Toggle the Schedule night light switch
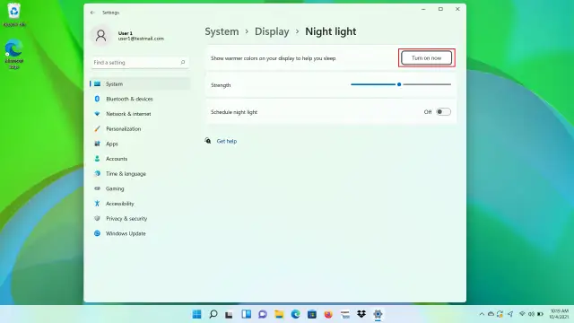The height and width of the screenshot is (323, 574). [443, 112]
